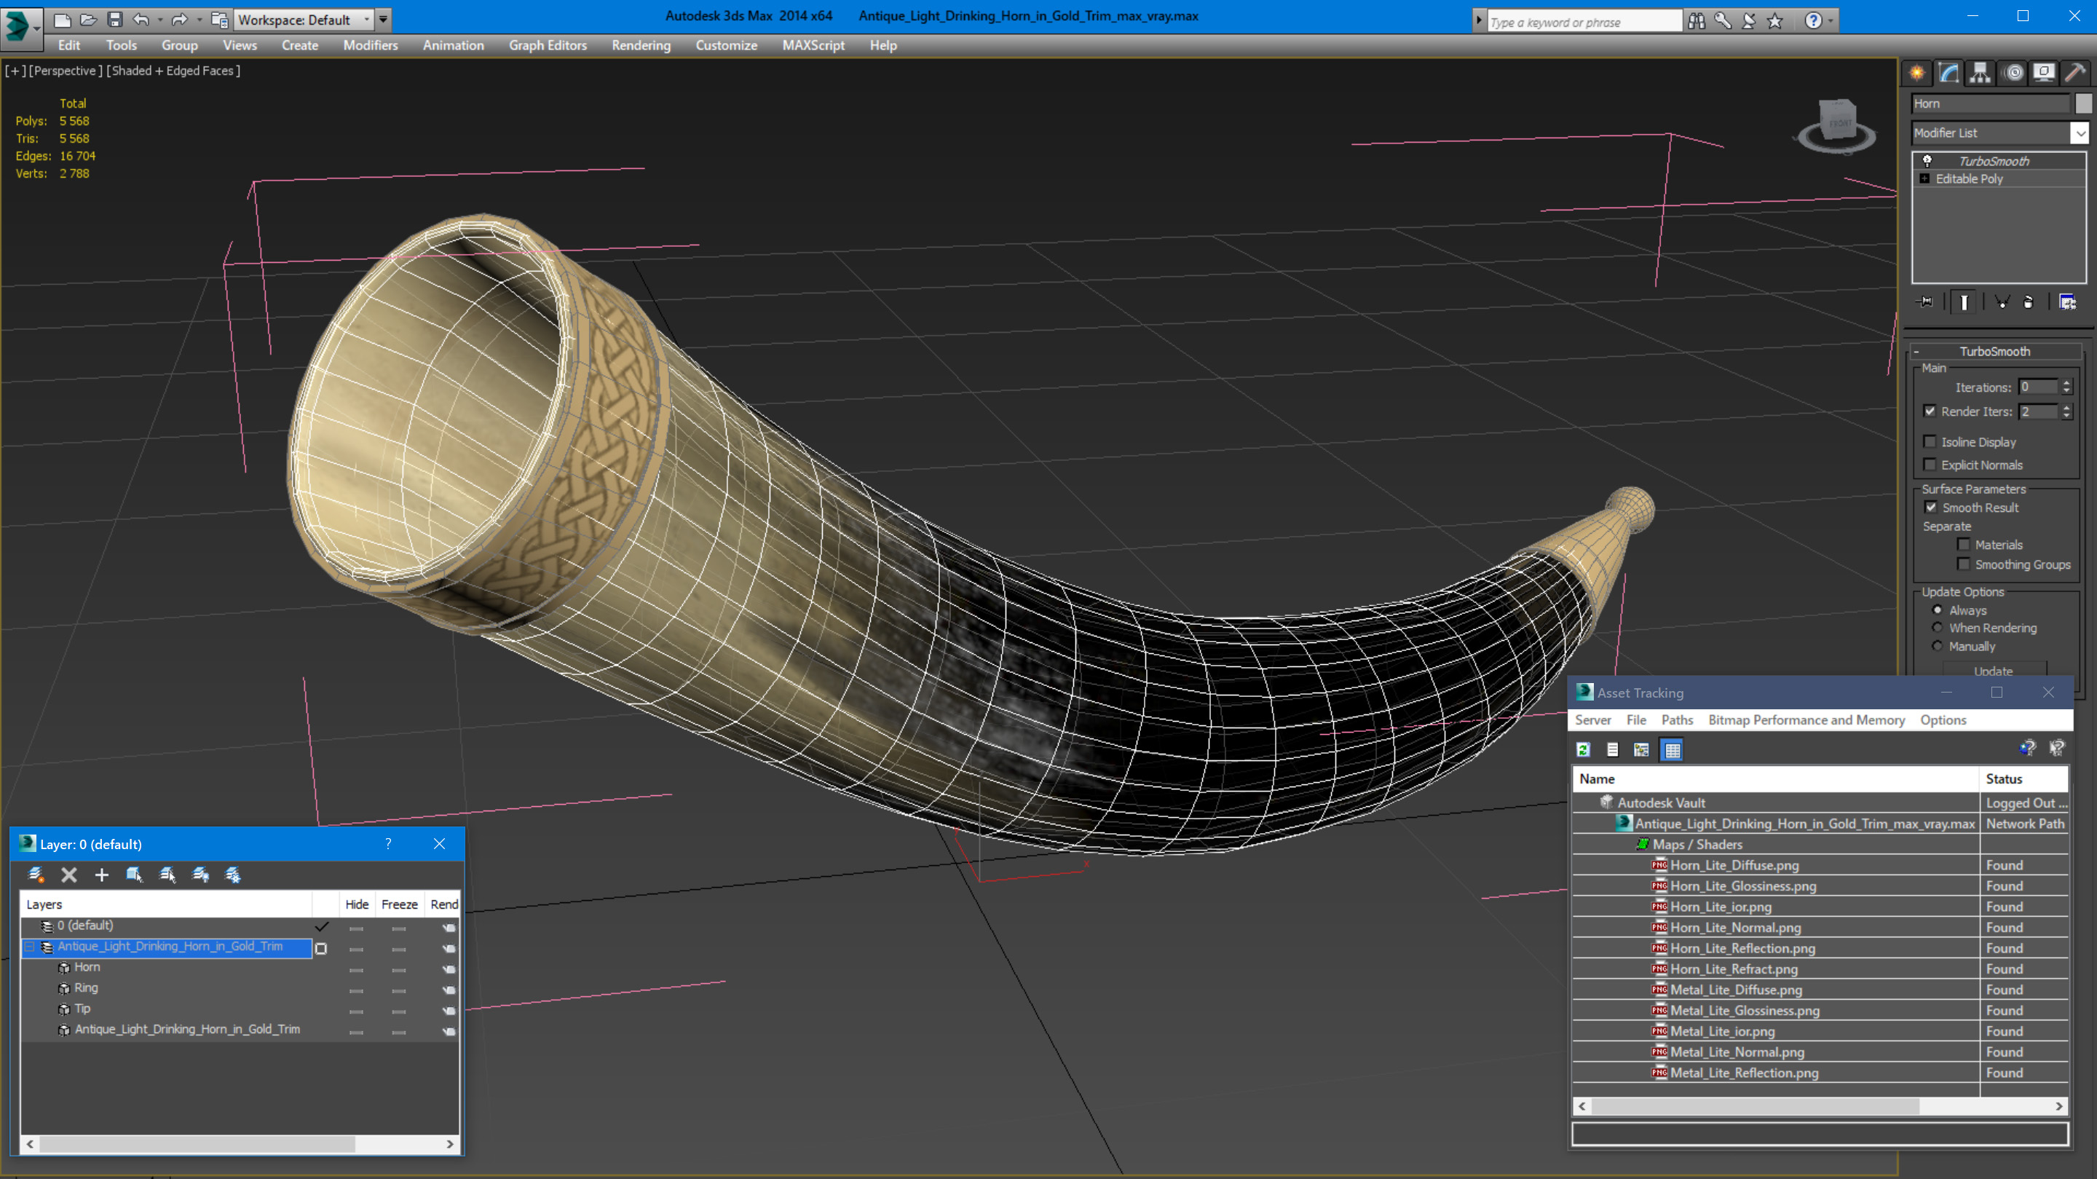The width and height of the screenshot is (2097, 1179).
Task: Click the Update button in TurboSmooth
Action: click(1994, 671)
